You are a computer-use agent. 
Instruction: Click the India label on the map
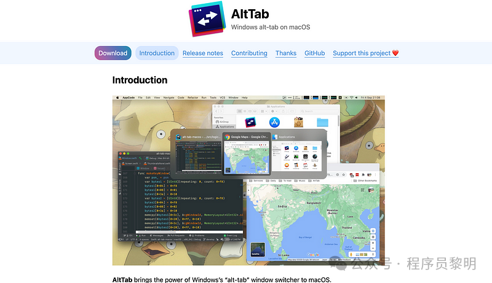tap(282, 206)
